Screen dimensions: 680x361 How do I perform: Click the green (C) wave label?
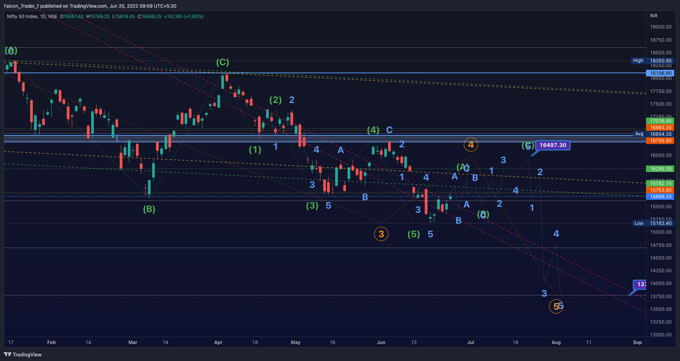tap(222, 62)
